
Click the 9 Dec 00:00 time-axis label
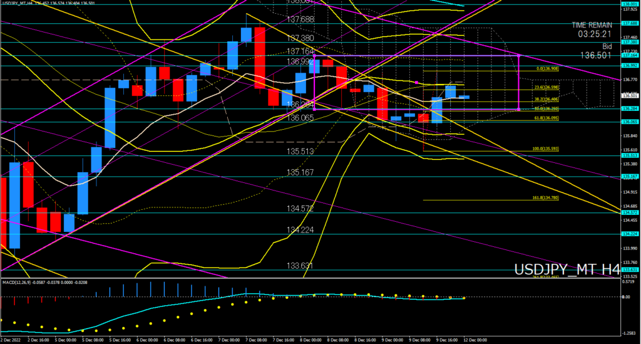392,340
